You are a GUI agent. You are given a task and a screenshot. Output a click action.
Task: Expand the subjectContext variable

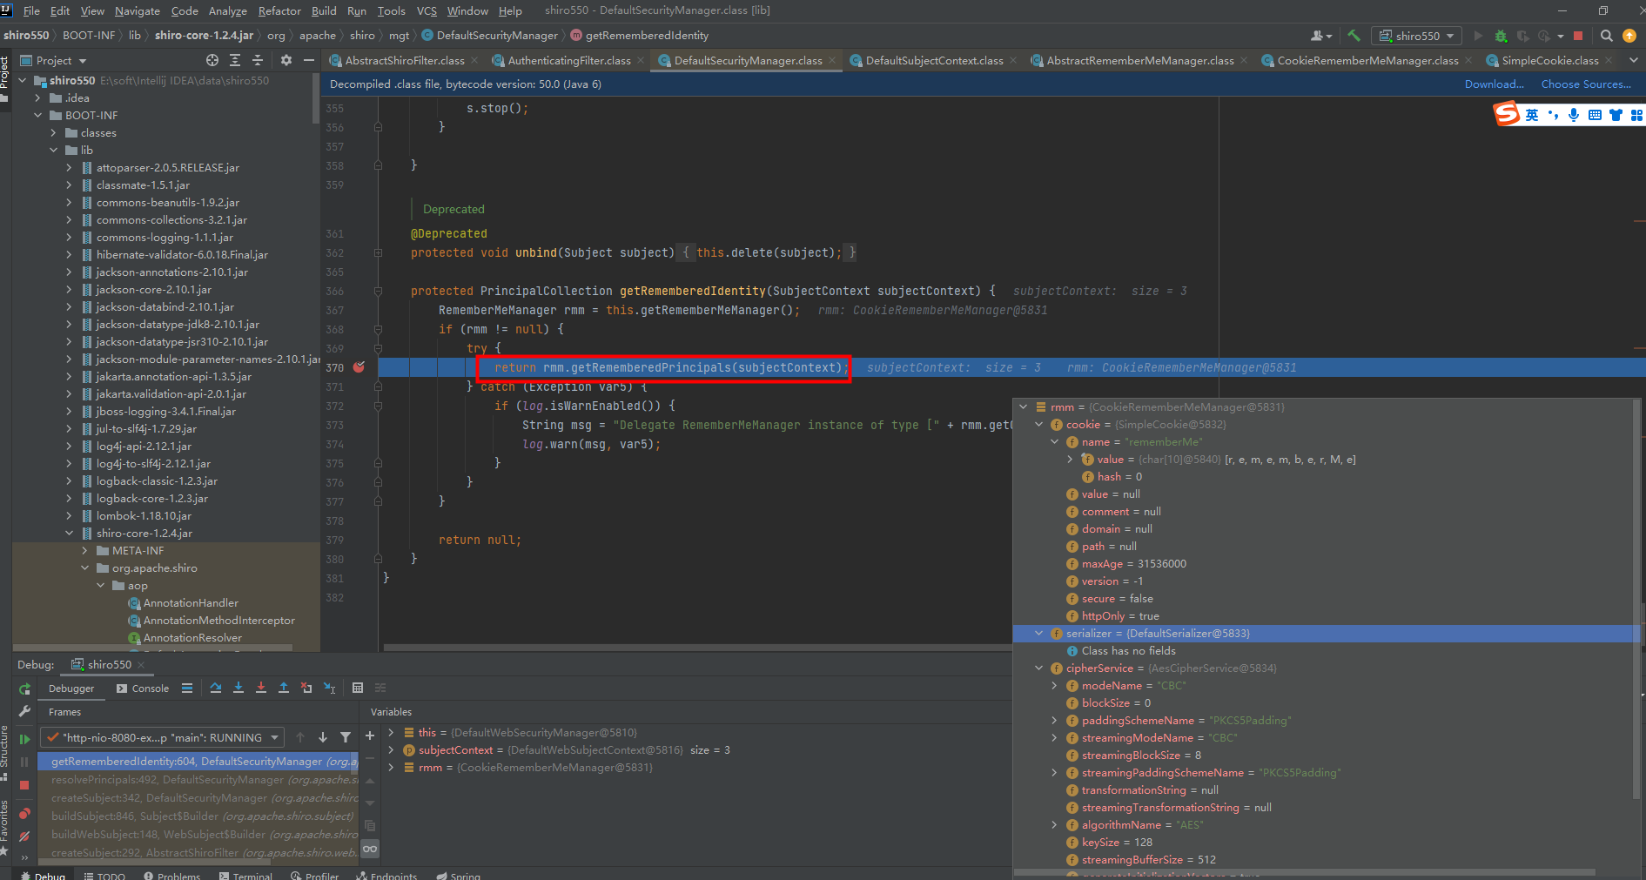tap(391, 749)
